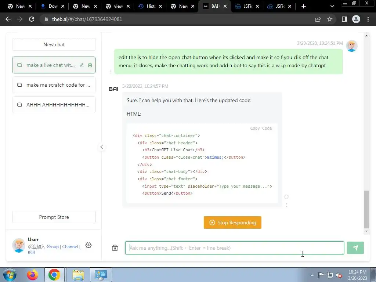Clear the chat with the trash icon beside input

point(115,248)
